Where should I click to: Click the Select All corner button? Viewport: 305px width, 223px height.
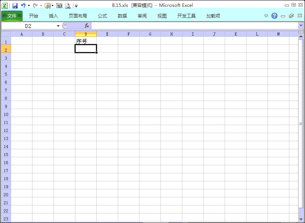6,34
